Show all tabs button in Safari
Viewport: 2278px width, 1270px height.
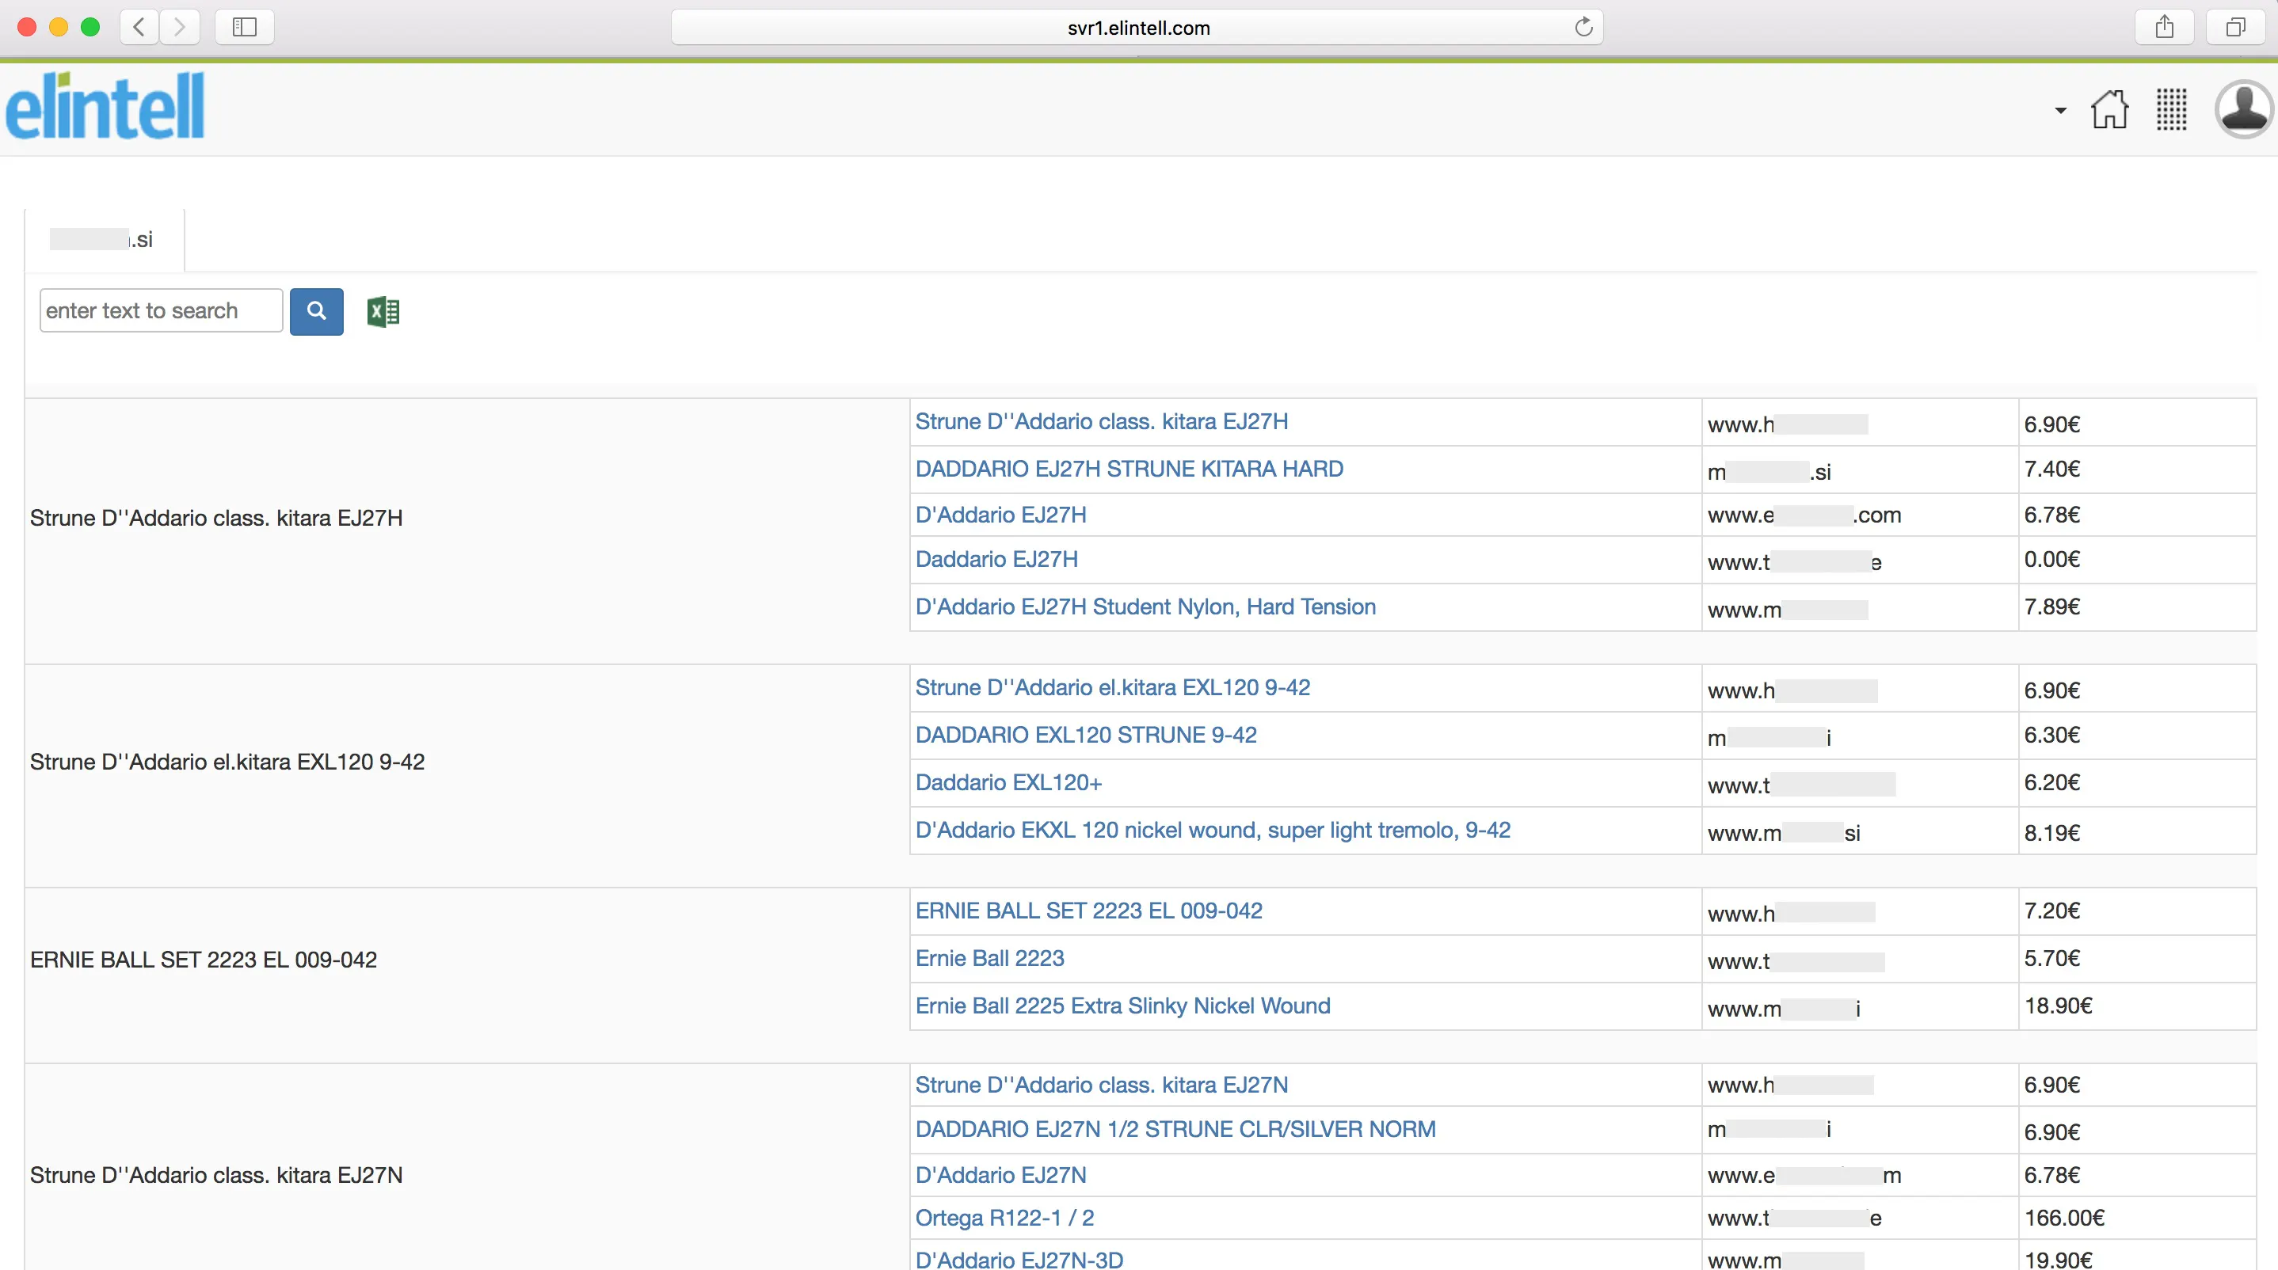tap(2234, 28)
